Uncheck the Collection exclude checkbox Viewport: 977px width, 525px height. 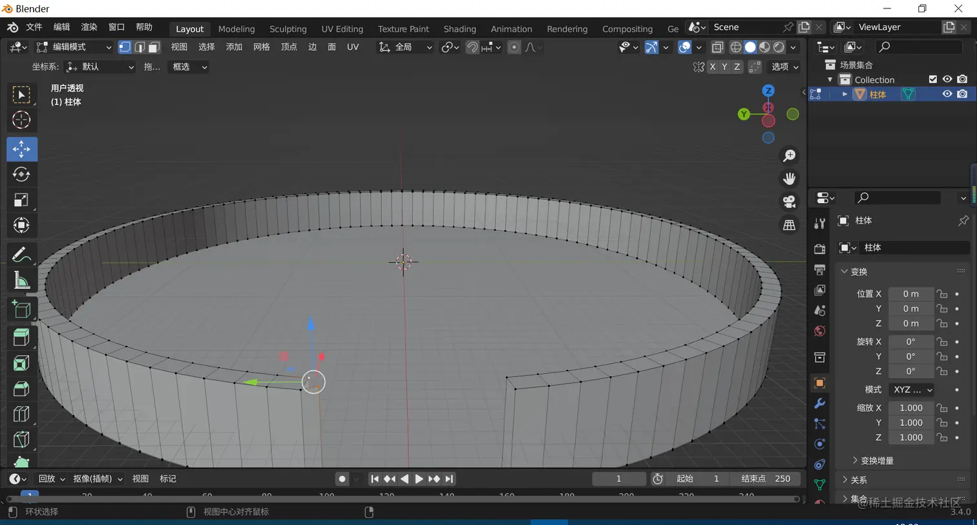click(x=932, y=79)
